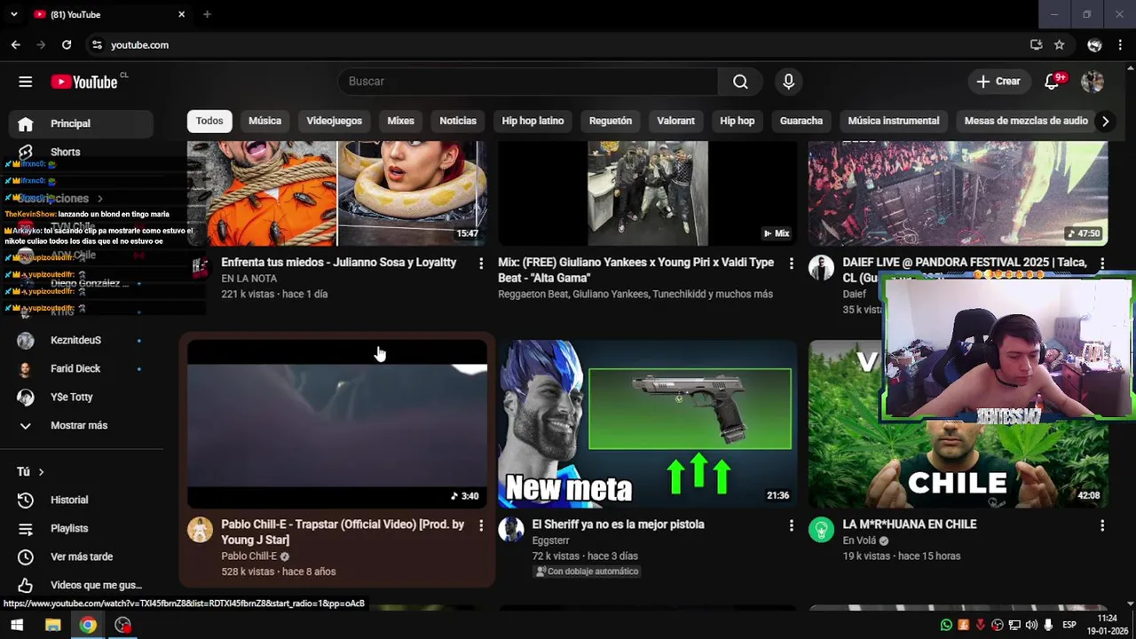Select the Música filter chip
The image size is (1136, 639).
pyautogui.click(x=264, y=121)
